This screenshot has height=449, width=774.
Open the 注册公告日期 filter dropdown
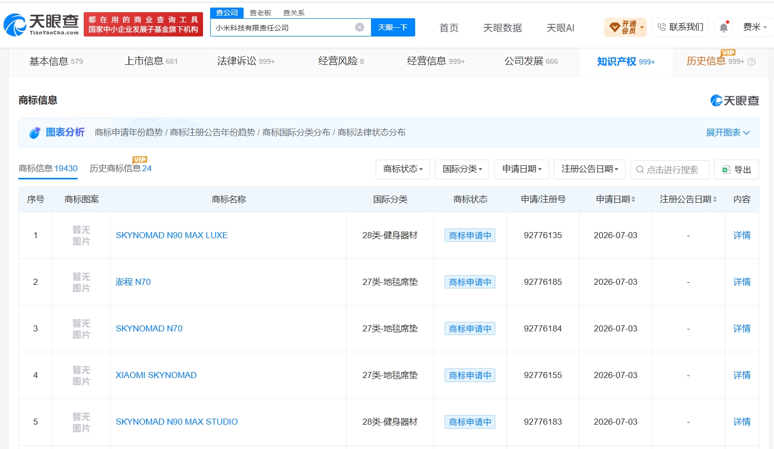pos(590,169)
